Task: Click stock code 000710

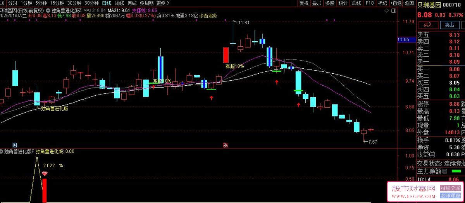Action: pos(452,5)
